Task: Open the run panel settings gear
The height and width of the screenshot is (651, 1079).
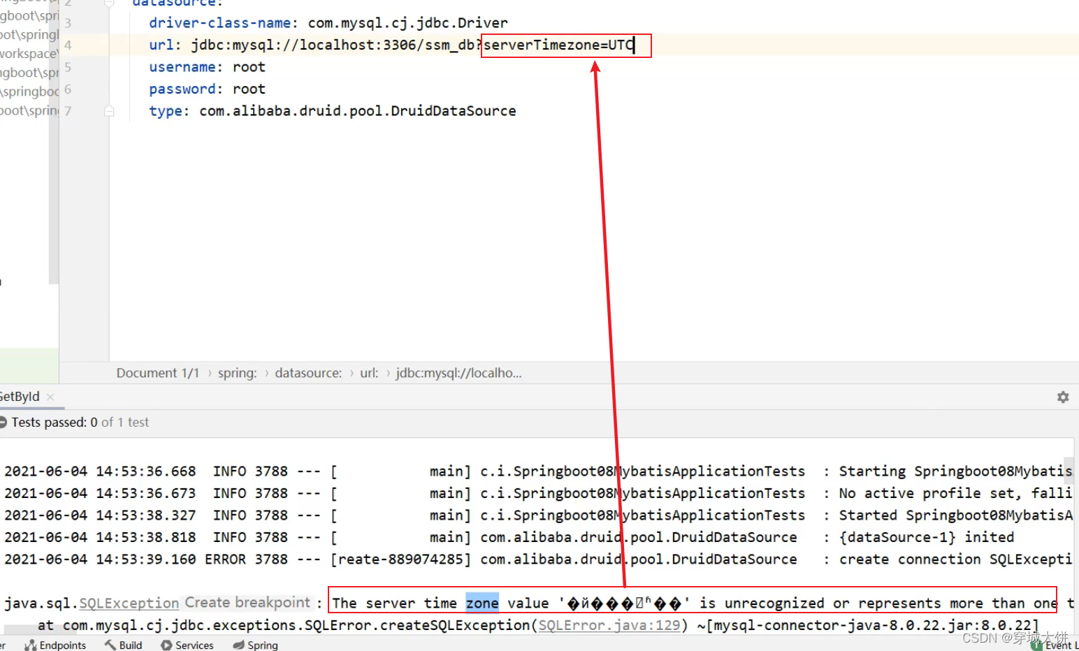Action: point(1063,397)
